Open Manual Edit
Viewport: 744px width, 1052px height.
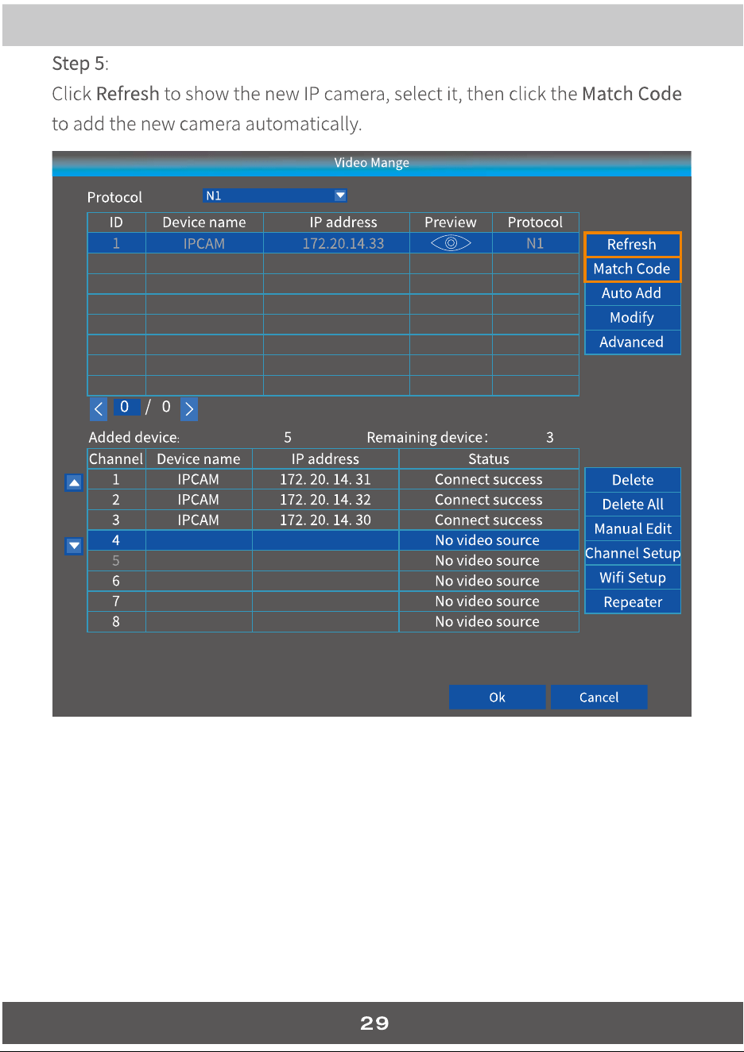(x=633, y=528)
